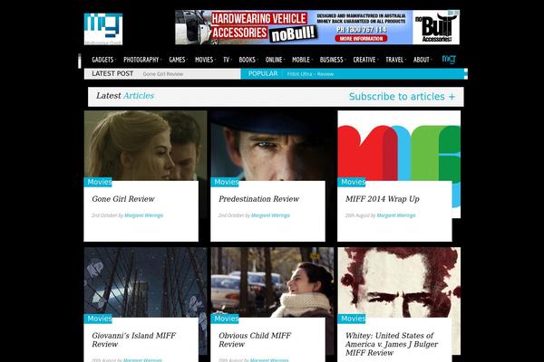Open the Predestination Review thumbnail image
Viewport: 544px width, 362px height.
[272, 146]
